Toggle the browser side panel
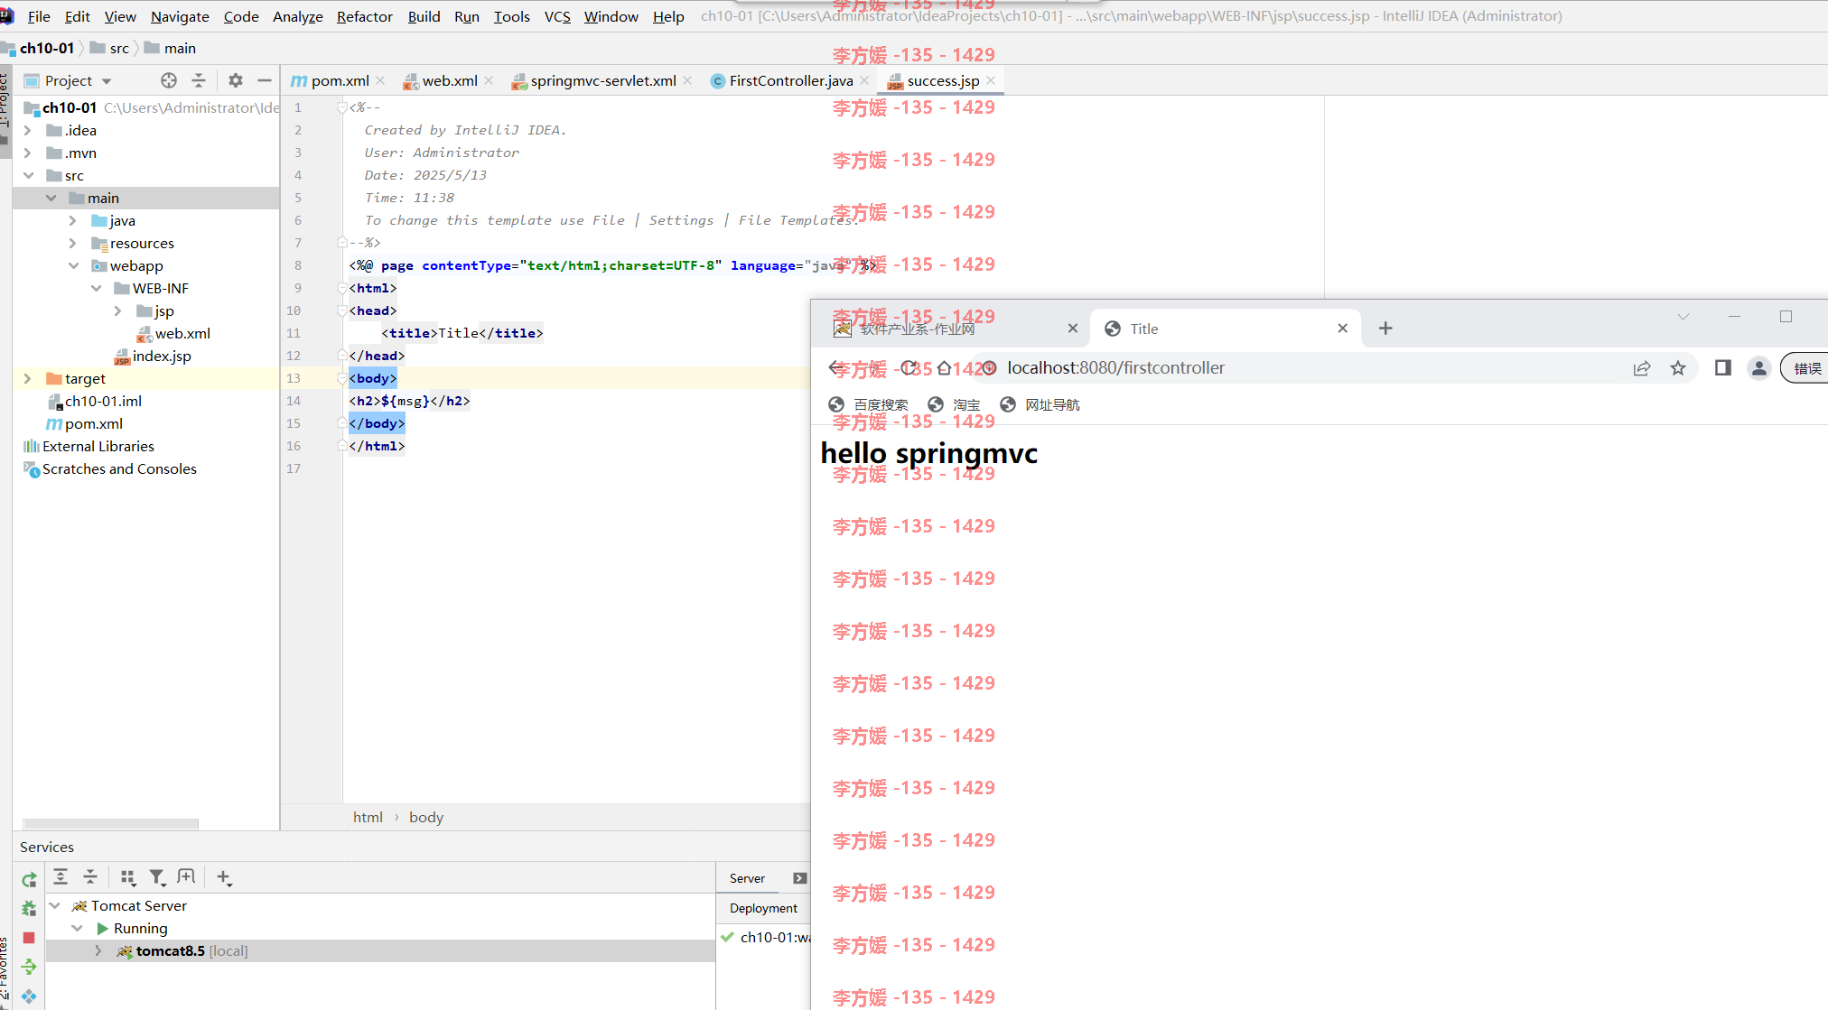This screenshot has width=1828, height=1010. pyautogui.click(x=1723, y=367)
